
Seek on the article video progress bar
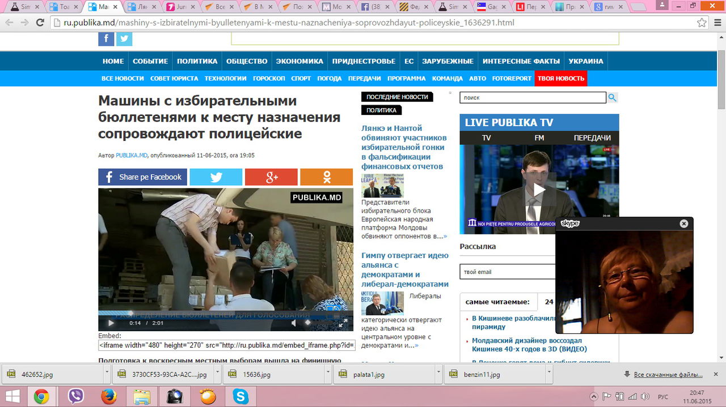click(x=226, y=314)
